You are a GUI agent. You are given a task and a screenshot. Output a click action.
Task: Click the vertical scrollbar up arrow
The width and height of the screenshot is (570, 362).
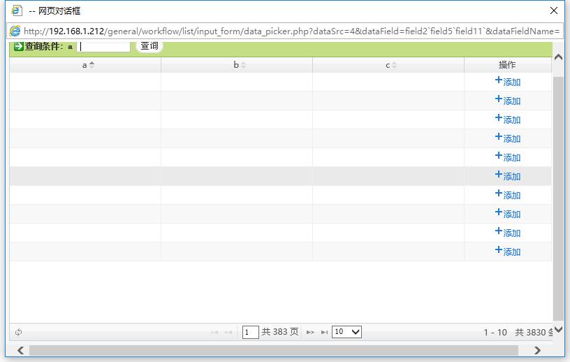(558, 57)
